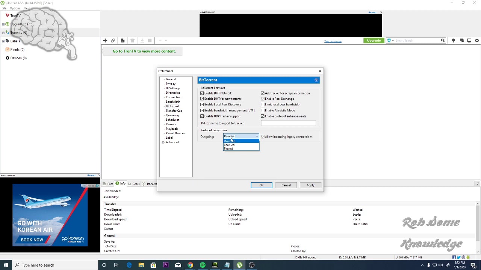Viewport: 481px width, 270px height.
Task: Select General in preferences tree
Action: tap(171, 79)
